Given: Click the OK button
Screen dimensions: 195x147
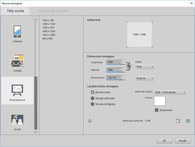Looking at the screenshot, I should coord(164,141).
